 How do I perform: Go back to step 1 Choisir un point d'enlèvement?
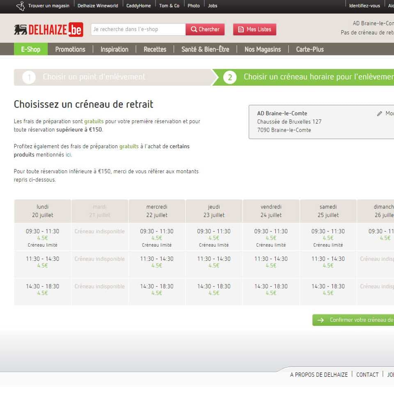tap(113, 77)
